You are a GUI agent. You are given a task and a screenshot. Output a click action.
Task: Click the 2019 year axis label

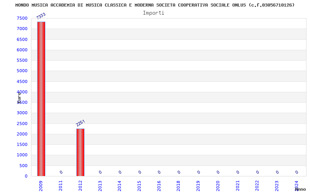[x=198, y=186]
